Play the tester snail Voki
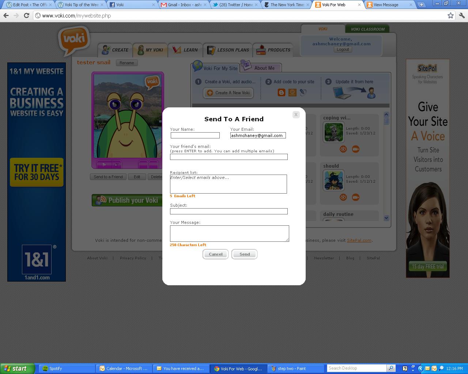This screenshot has width=468, height=374. pos(104,165)
